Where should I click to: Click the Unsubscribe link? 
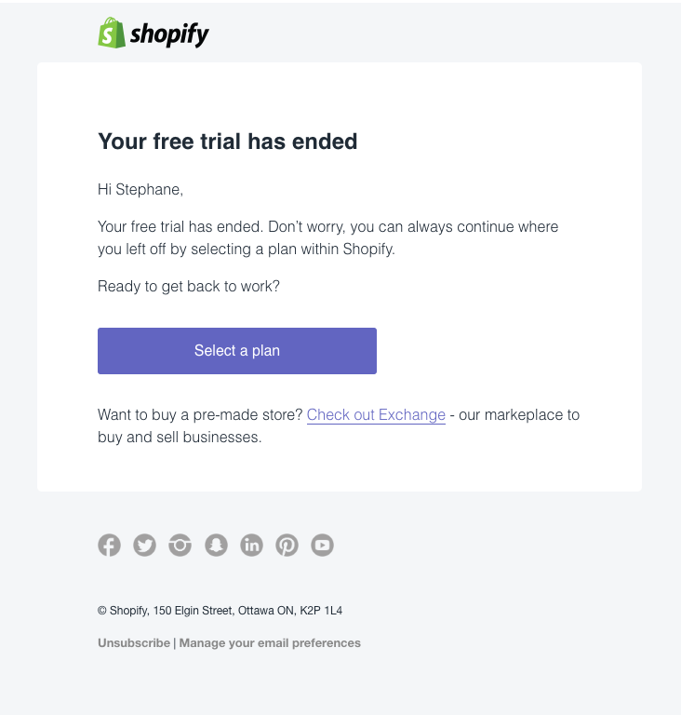tap(134, 643)
